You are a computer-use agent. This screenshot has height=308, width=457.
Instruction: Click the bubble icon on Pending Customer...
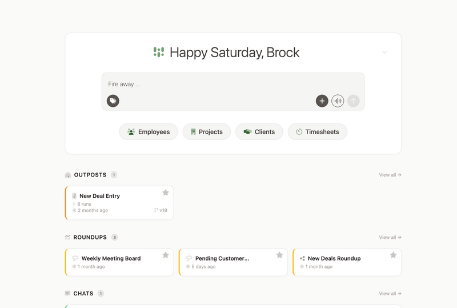click(189, 258)
